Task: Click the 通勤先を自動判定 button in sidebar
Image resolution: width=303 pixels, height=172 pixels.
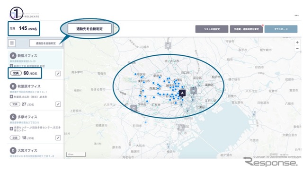Action: coord(46,43)
